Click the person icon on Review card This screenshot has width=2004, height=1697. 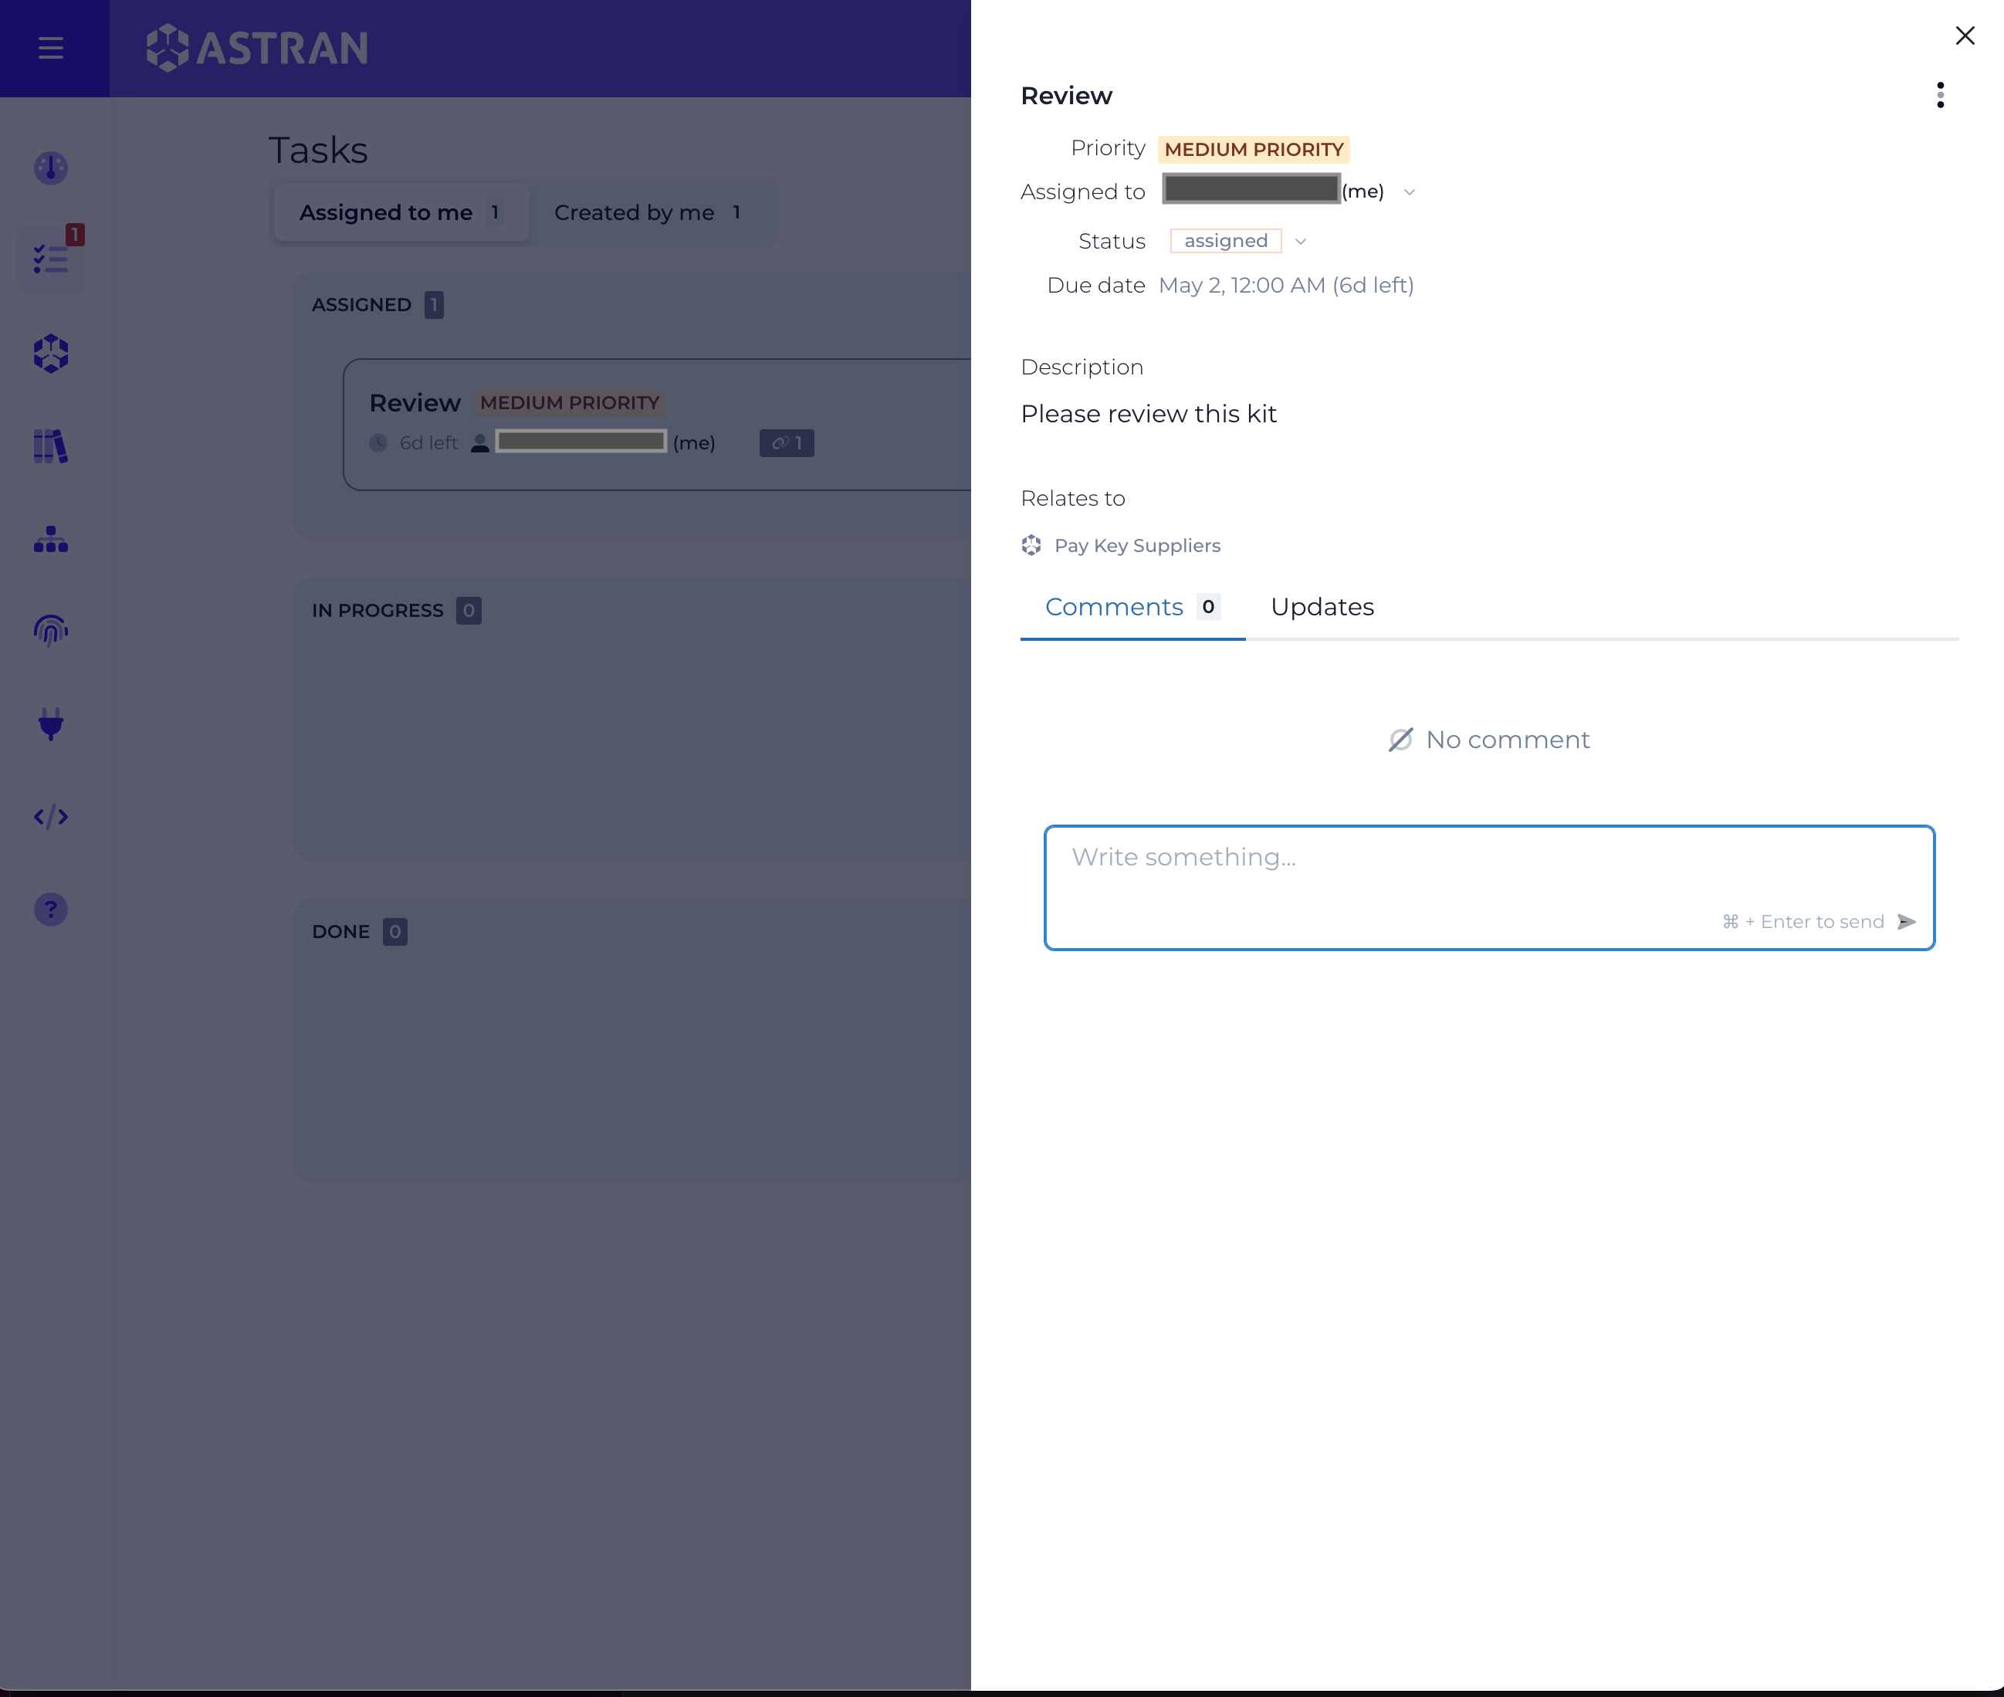click(480, 442)
